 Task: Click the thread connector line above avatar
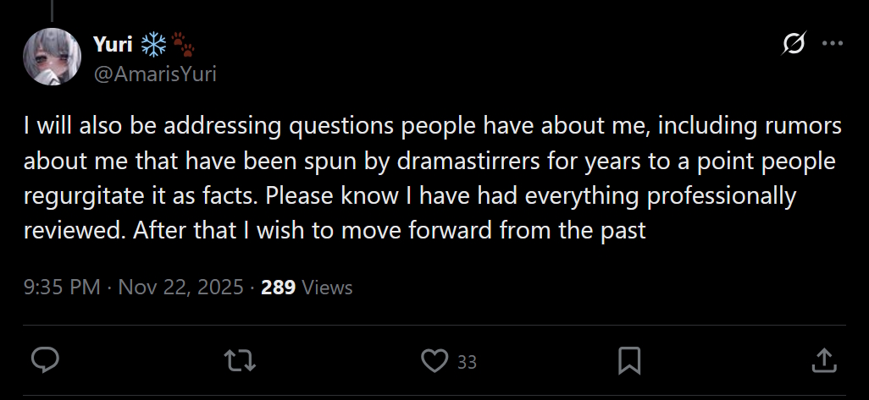pyautogui.click(x=53, y=10)
